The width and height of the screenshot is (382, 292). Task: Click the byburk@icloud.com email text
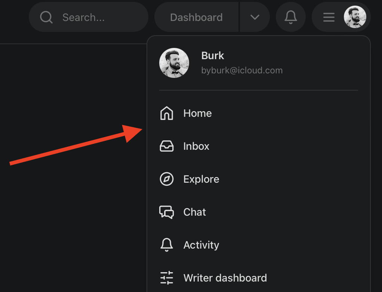coord(242,70)
